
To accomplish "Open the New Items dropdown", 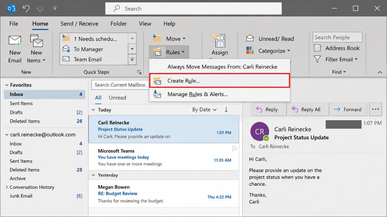I will pyautogui.click(x=36, y=49).
